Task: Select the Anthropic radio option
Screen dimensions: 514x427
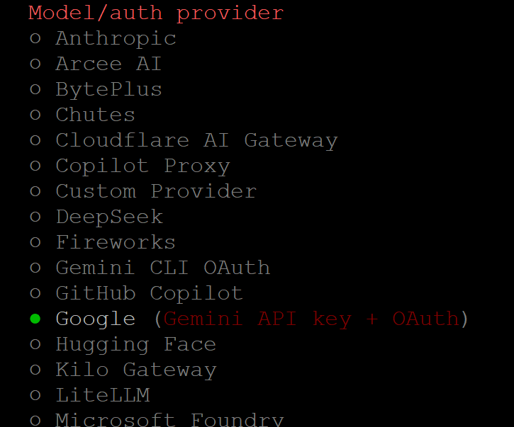Action: click(35, 39)
